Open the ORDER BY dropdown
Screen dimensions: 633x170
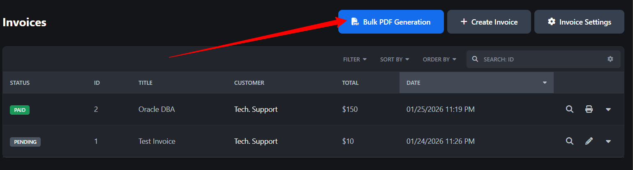(439, 59)
